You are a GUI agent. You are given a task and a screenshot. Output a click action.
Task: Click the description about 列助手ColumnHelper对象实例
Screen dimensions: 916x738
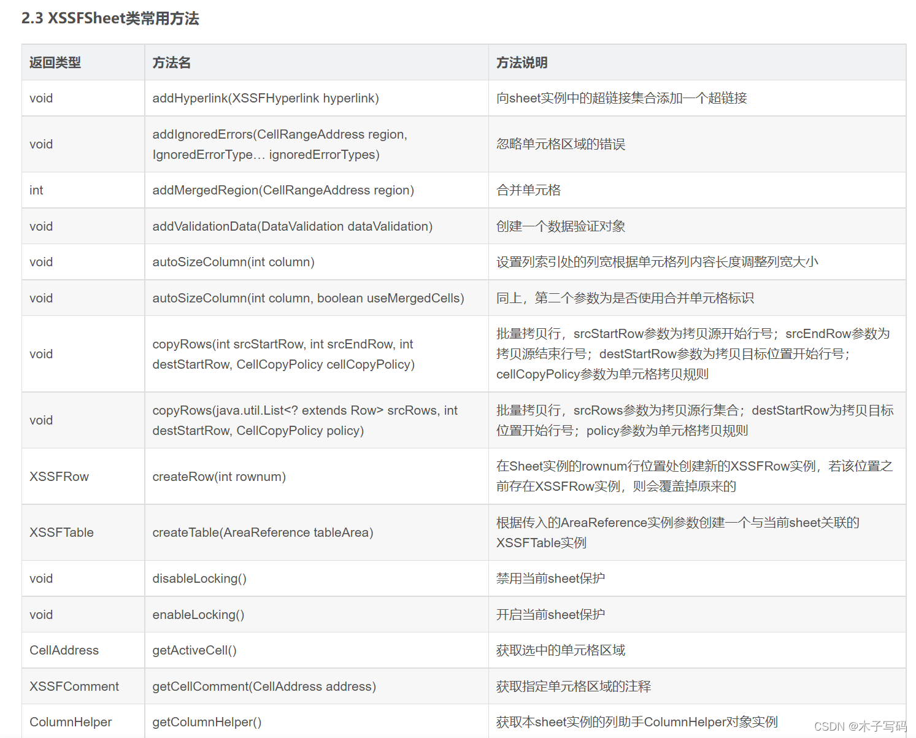coord(637,722)
